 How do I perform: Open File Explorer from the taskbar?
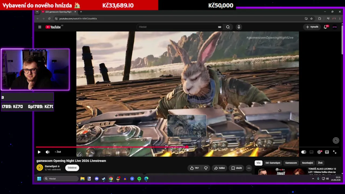pyautogui.click(x=82, y=179)
